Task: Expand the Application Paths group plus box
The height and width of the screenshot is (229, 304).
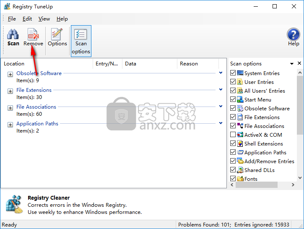Action: [10, 125]
